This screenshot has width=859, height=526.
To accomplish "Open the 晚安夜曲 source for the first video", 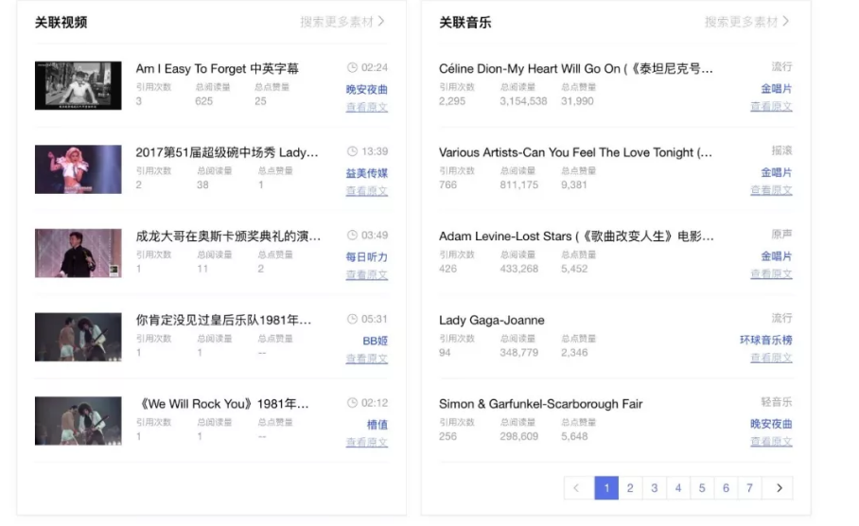I will point(366,90).
